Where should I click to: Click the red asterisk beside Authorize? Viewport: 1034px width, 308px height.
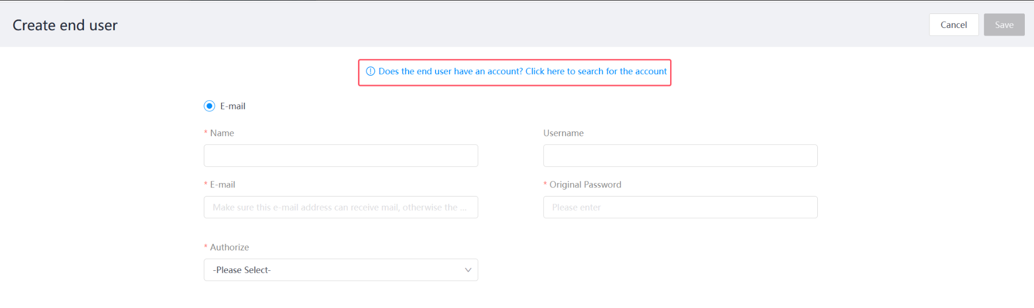click(x=205, y=247)
